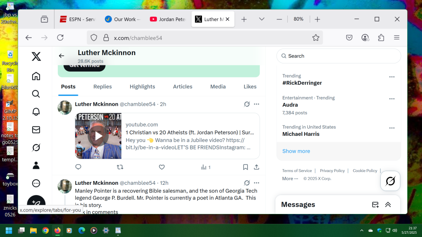Open more options for #RickDerringer trend
The image size is (422, 237).
[x=392, y=77]
